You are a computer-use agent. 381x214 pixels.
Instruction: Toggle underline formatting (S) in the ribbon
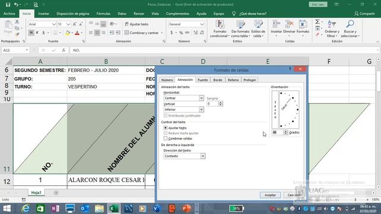[43, 33]
